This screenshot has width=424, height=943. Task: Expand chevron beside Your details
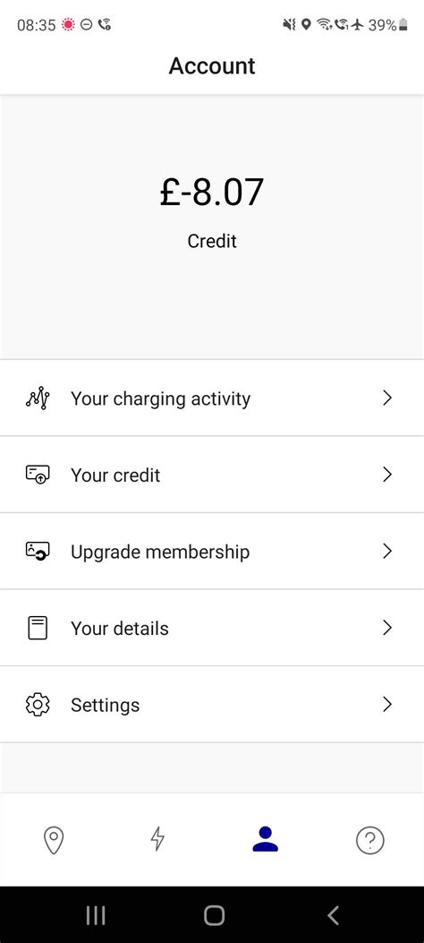pyautogui.click(x=387, y=628)
